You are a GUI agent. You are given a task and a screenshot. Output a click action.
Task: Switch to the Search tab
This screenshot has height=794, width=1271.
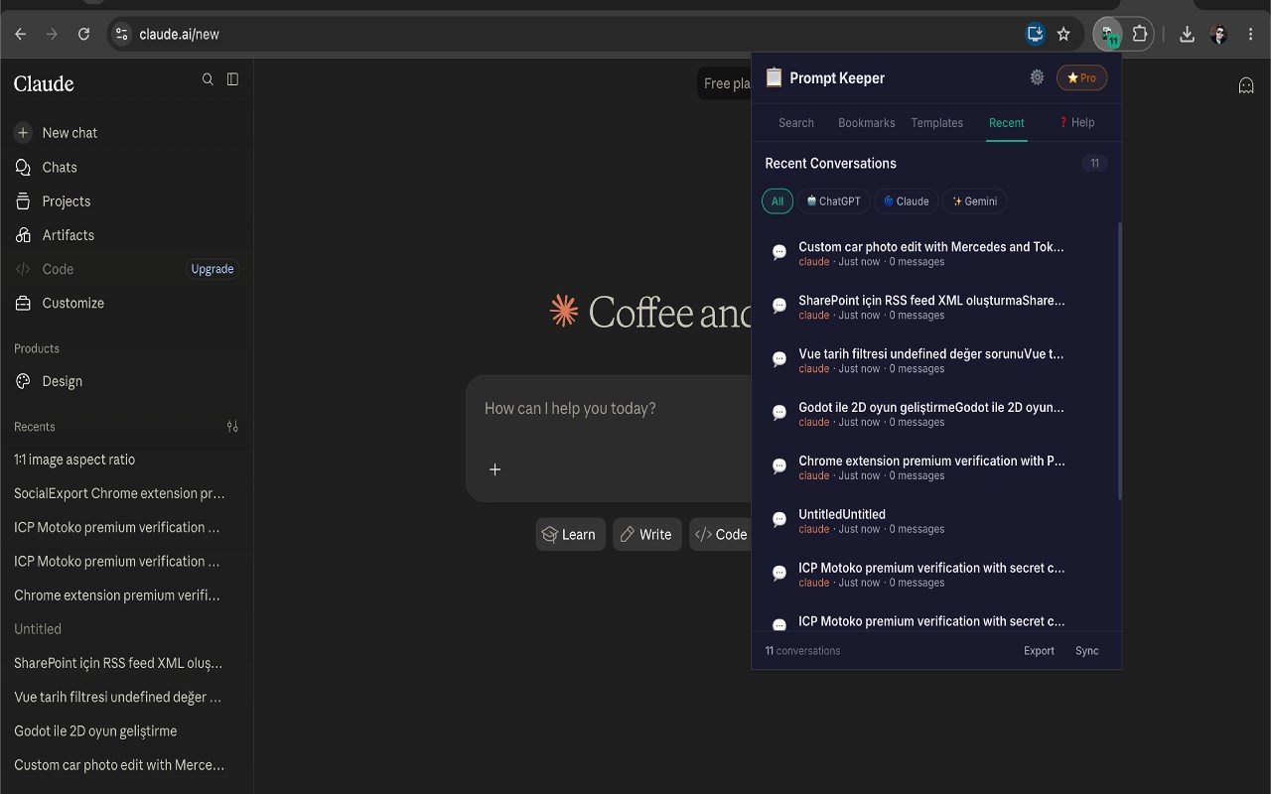[796, 123]
